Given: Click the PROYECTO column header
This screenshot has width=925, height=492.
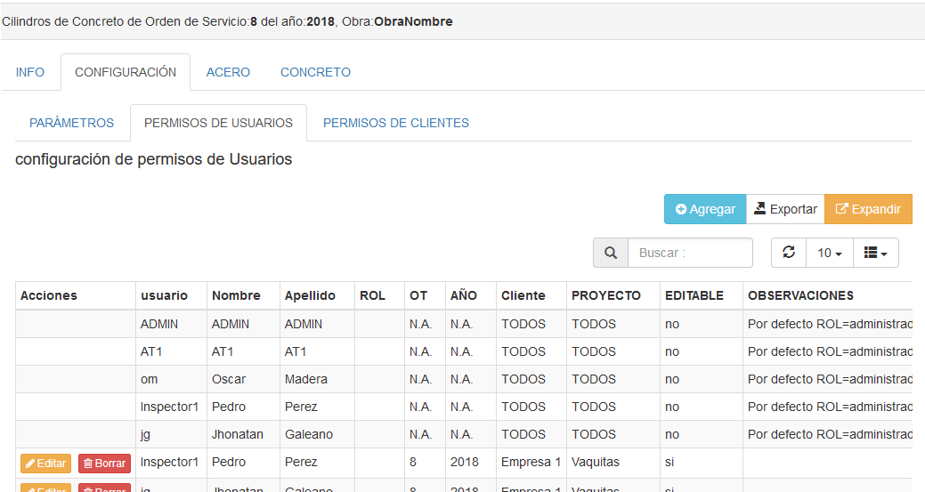Looking at the screenshot, I should (x=605, y=295).
